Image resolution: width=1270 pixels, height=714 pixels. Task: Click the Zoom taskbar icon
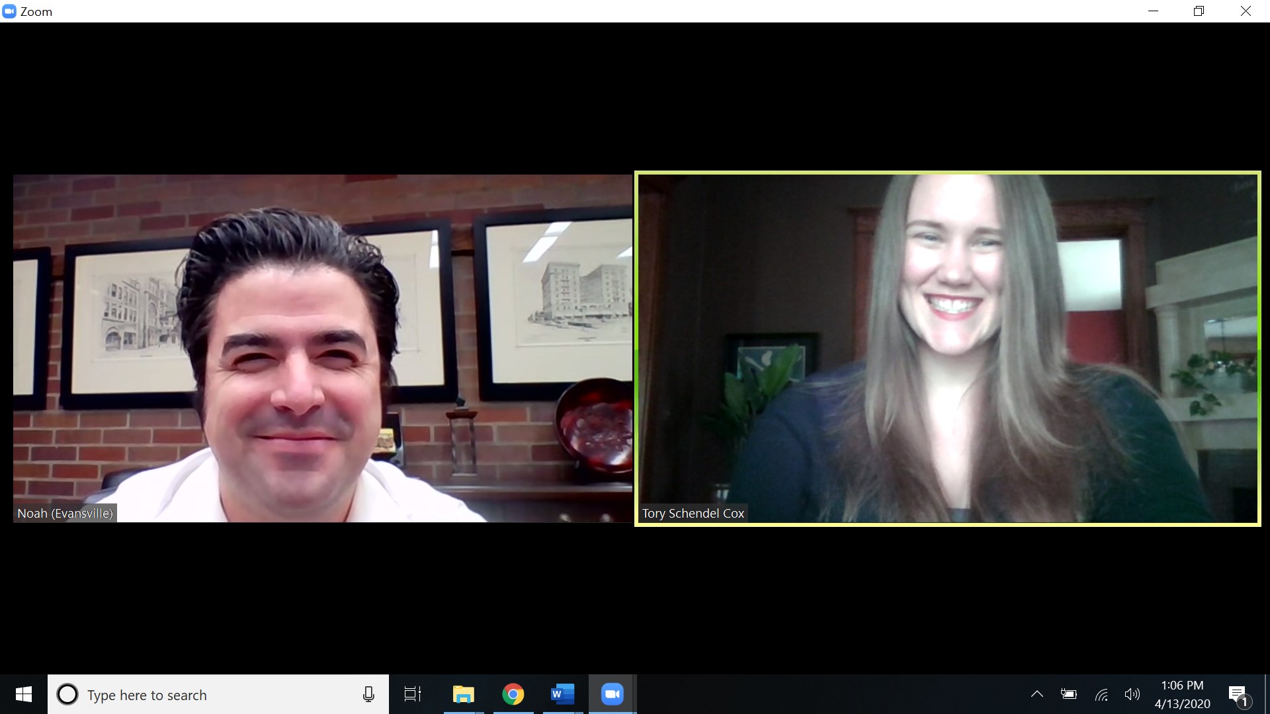[612, 694]
